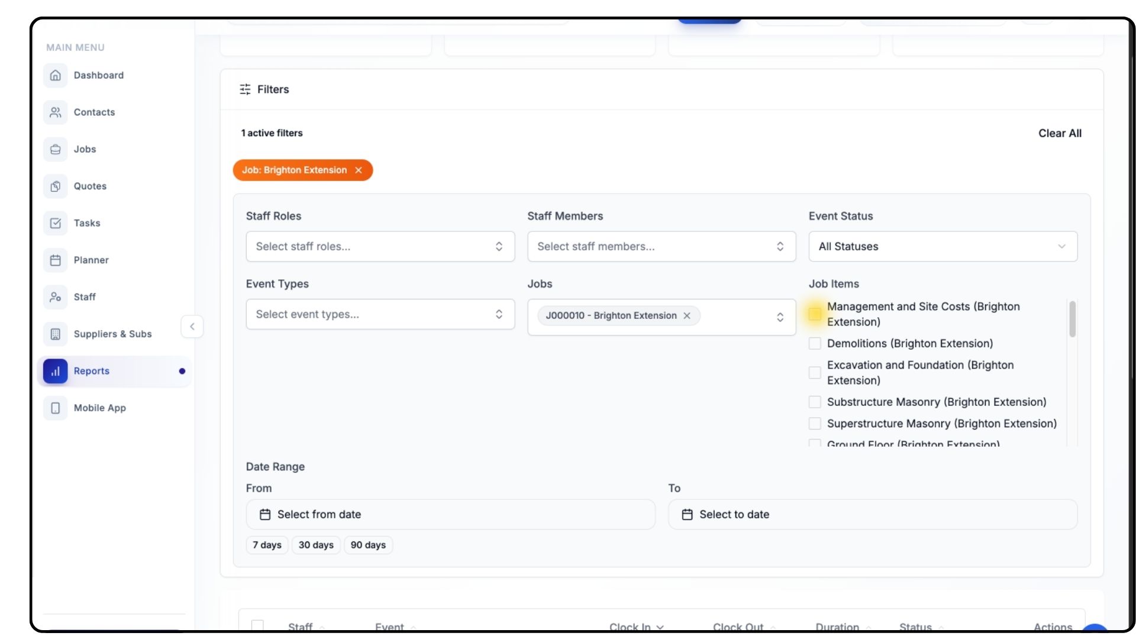Open the Quotes sidebar icon
The height and width of the screenshot is (639, 1136).
[x=55, y=186]
